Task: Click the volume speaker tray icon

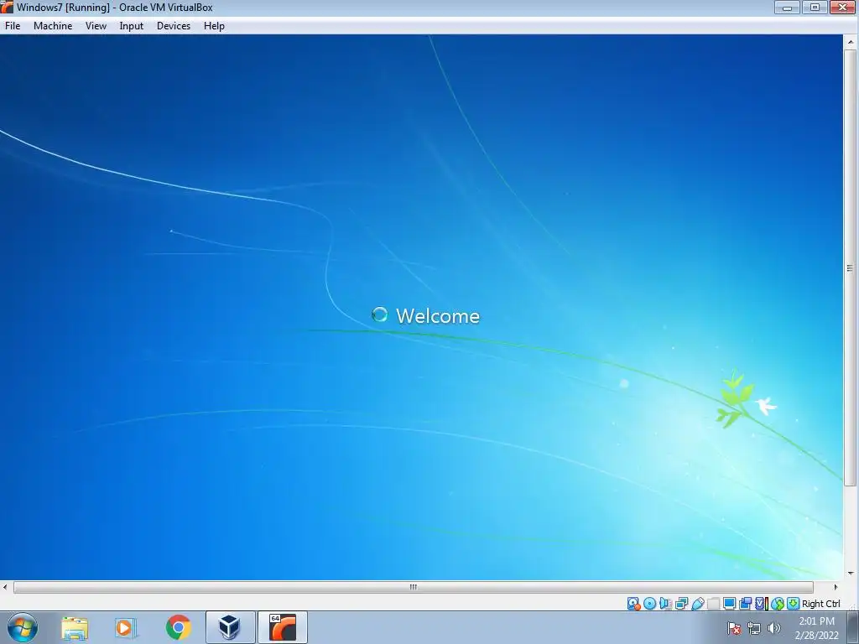Action: [x=773, y=628]
